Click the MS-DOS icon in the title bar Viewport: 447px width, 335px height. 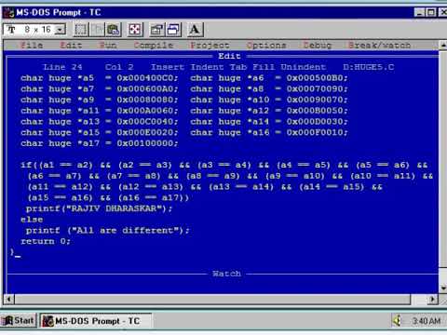[x=8, y=13]
